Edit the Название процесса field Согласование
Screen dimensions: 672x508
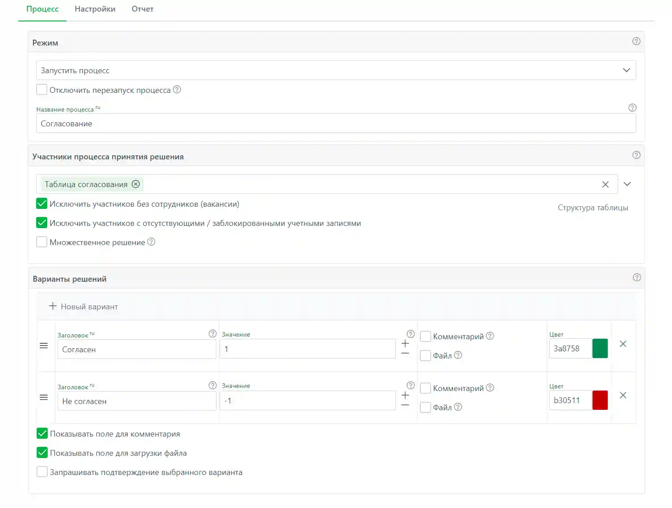[x=336, y=123]
